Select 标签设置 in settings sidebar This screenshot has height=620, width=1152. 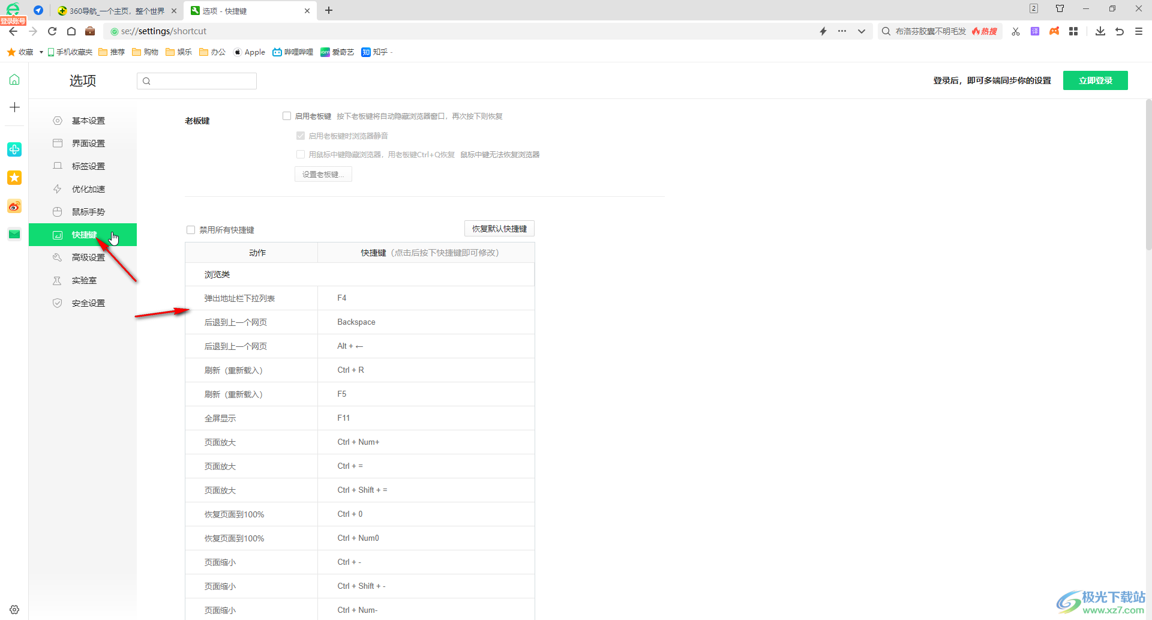83,166
